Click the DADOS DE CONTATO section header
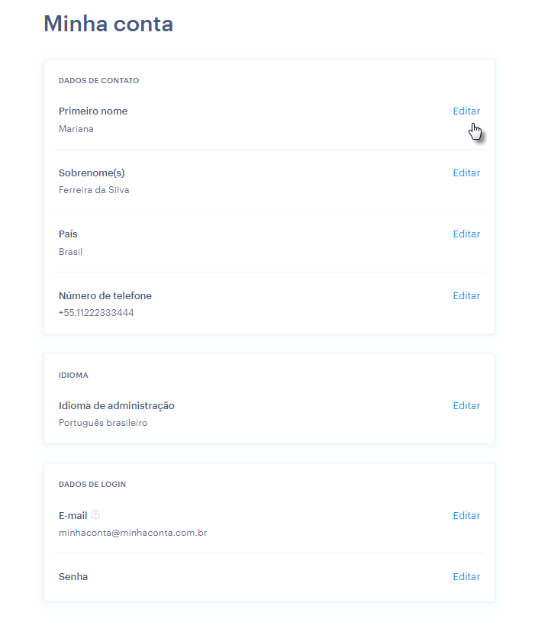535x619 pixels. point(98,81)
